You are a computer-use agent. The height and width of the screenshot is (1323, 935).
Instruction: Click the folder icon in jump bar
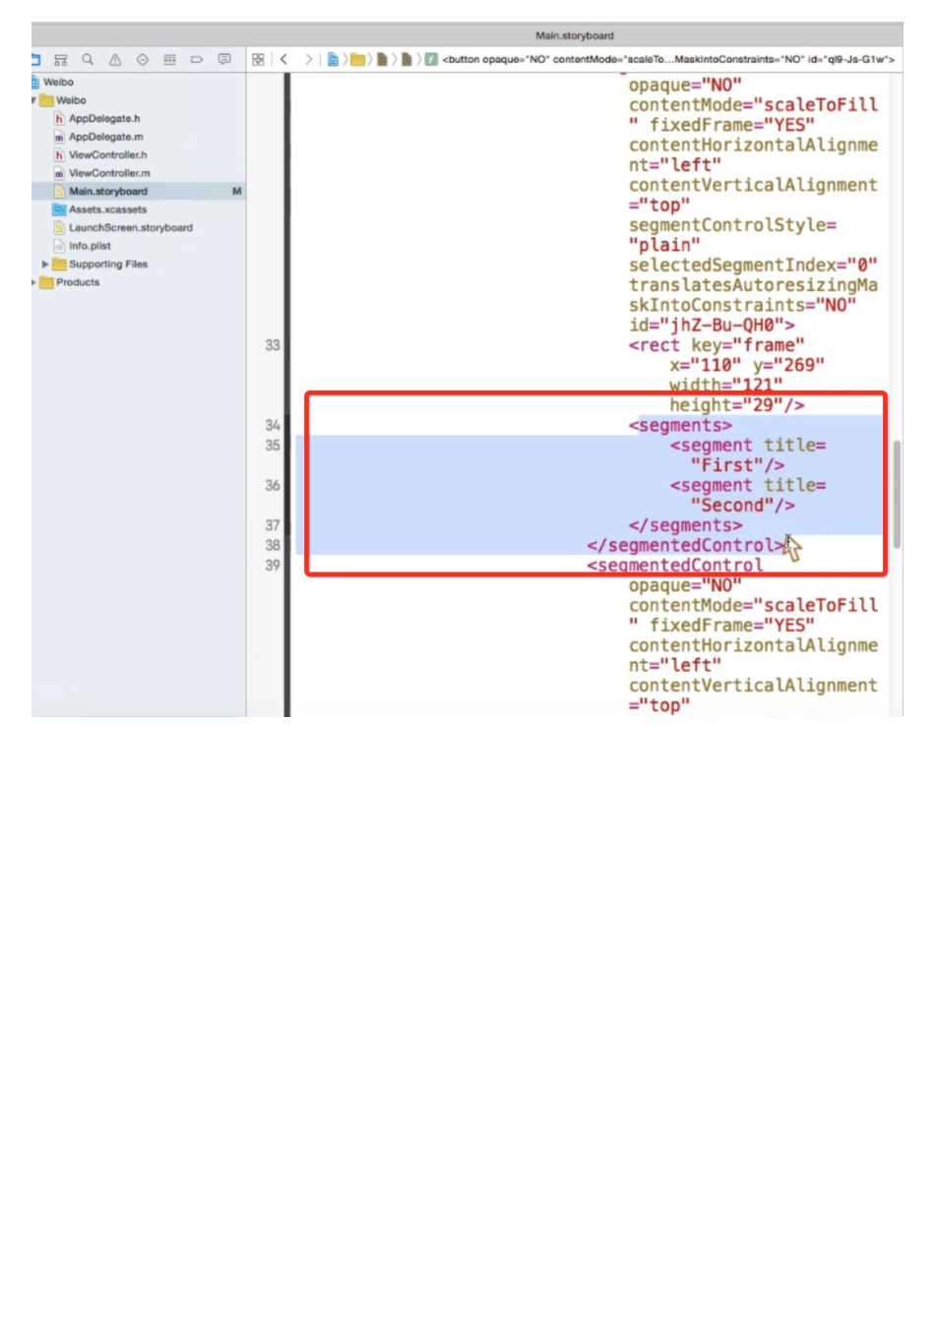(358, 60)
